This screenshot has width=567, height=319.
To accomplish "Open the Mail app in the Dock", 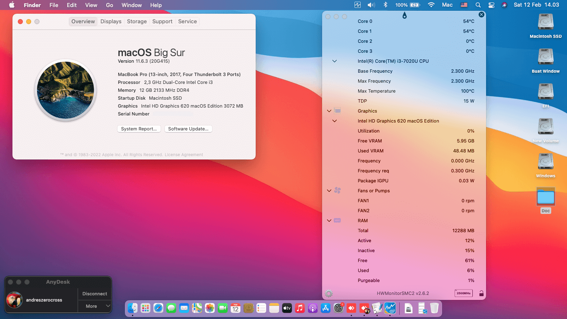I will 184,308.
